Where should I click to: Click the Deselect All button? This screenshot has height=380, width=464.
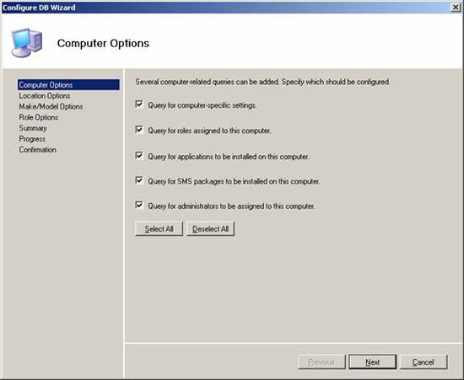tap(211, 228)
